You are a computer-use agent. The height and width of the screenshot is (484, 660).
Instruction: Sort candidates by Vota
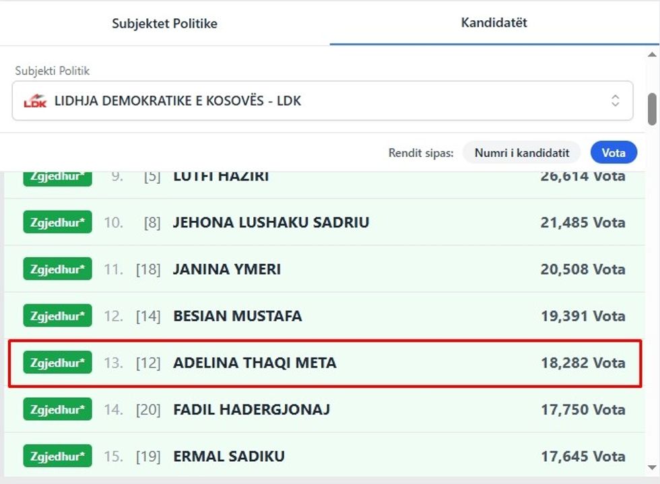pyautogui.click(x=613, y=153)
